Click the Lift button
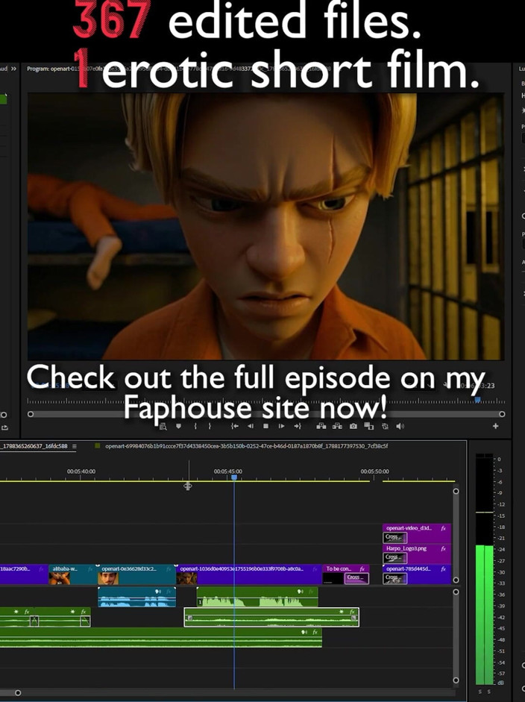The width and height of the screenshot is (525, 702). [321, 426]
